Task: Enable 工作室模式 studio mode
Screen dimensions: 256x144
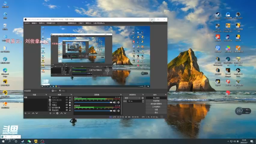Action: [x=156, y=107]
